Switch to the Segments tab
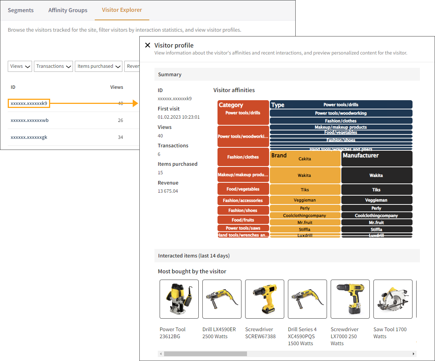Viewport: 435px width, 361px height. pos(21,10)
